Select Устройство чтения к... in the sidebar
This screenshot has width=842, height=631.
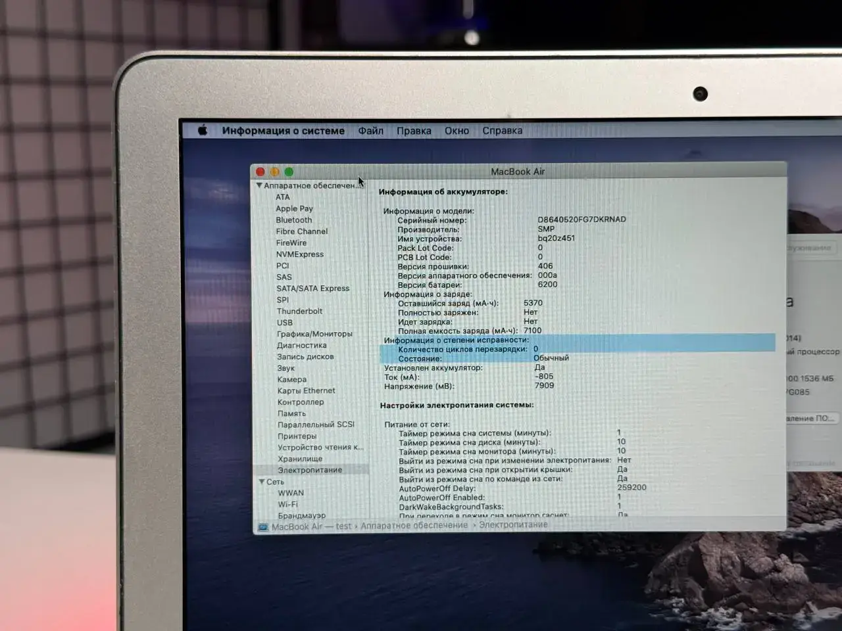tap(320, 447)
